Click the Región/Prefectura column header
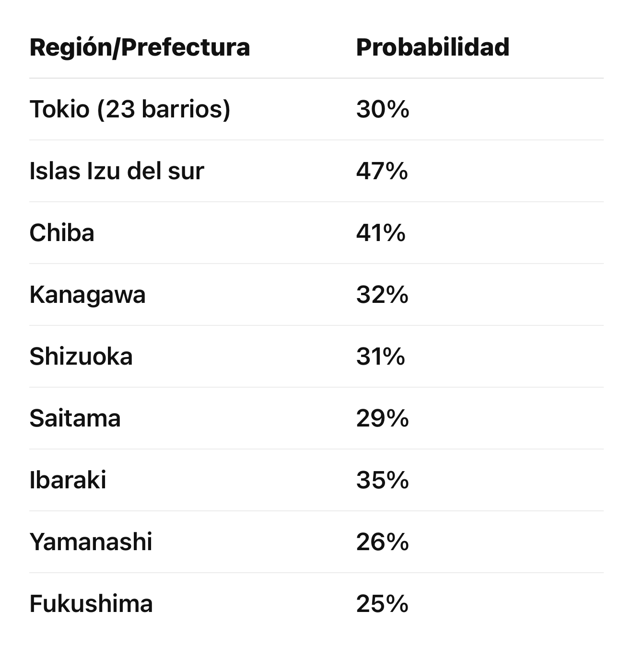Image resolution: width=633 pixels, height=669 pixels. pyautogui.click(x=140, y=47)
